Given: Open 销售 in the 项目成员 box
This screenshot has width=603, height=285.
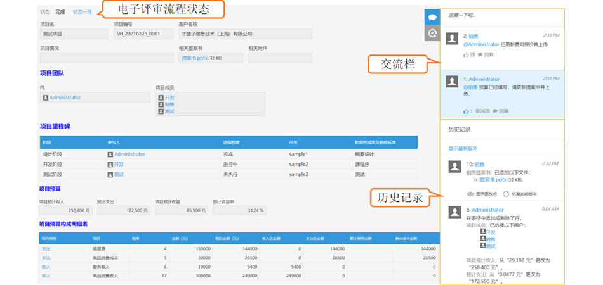Looking at the screenshot, I should click(x=169, y=104).
